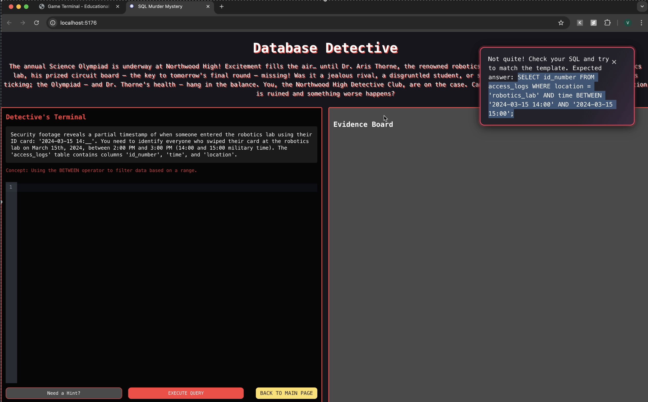Dismiss the Not quite notification
The width and height of the screenshot is (648, 402).
point(614,62)
